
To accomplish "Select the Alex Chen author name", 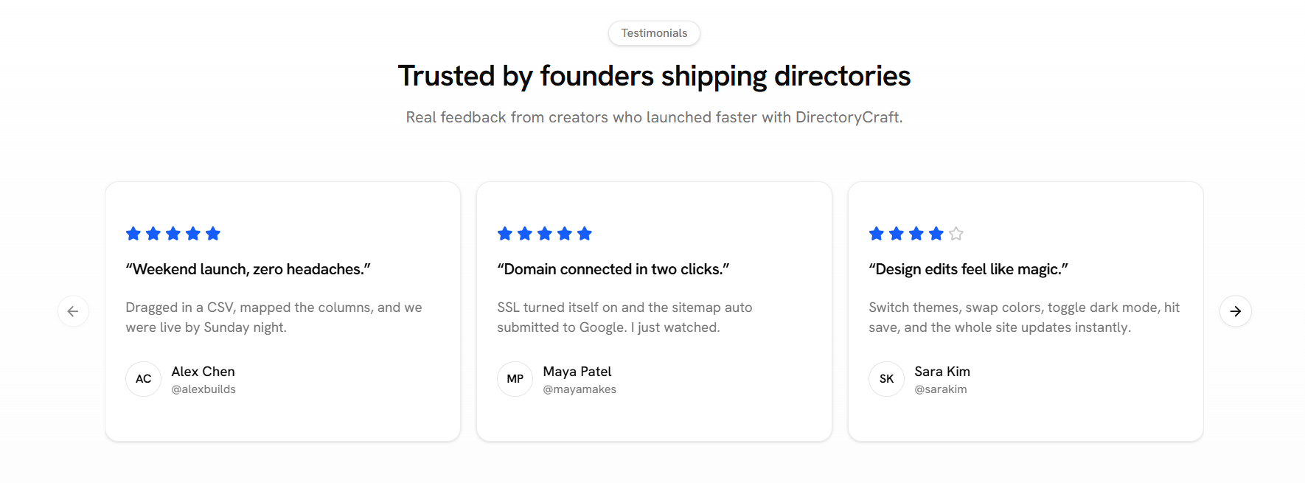I will (x=203, y=372).
